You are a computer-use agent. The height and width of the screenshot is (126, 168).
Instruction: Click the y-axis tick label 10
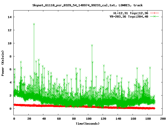click(x=9, y=43)
